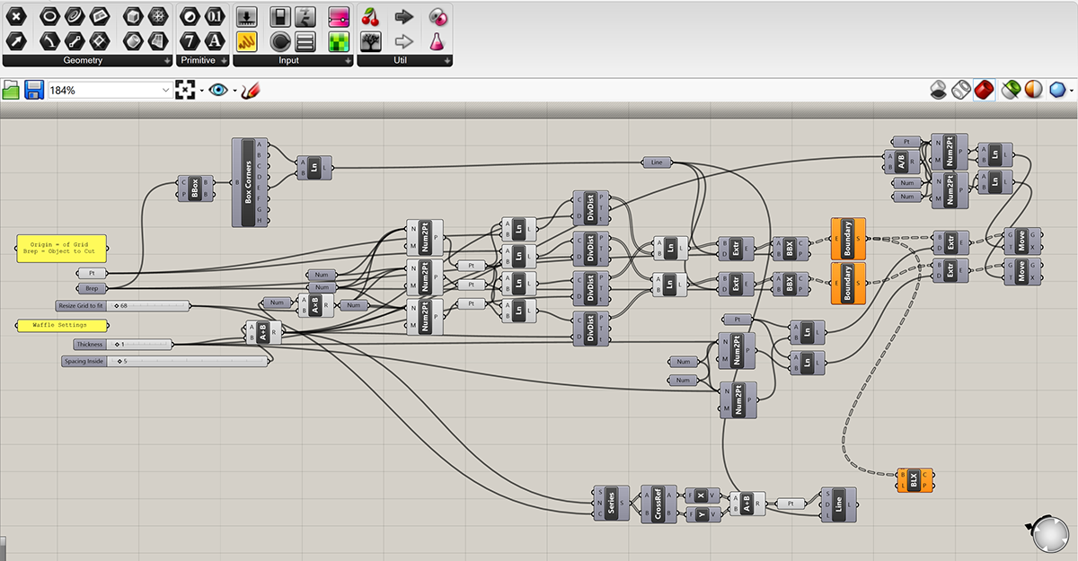Click the dark arrow Jump icon in Util
Viewport: 1078px width, 561px height.
point(403,16)
